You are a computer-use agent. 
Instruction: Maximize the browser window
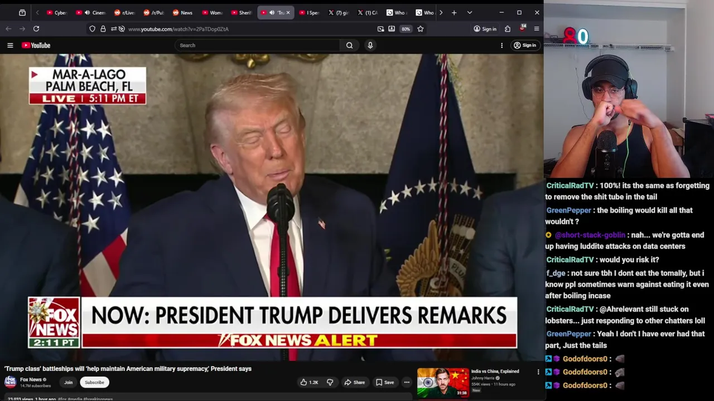pos(519,12)
